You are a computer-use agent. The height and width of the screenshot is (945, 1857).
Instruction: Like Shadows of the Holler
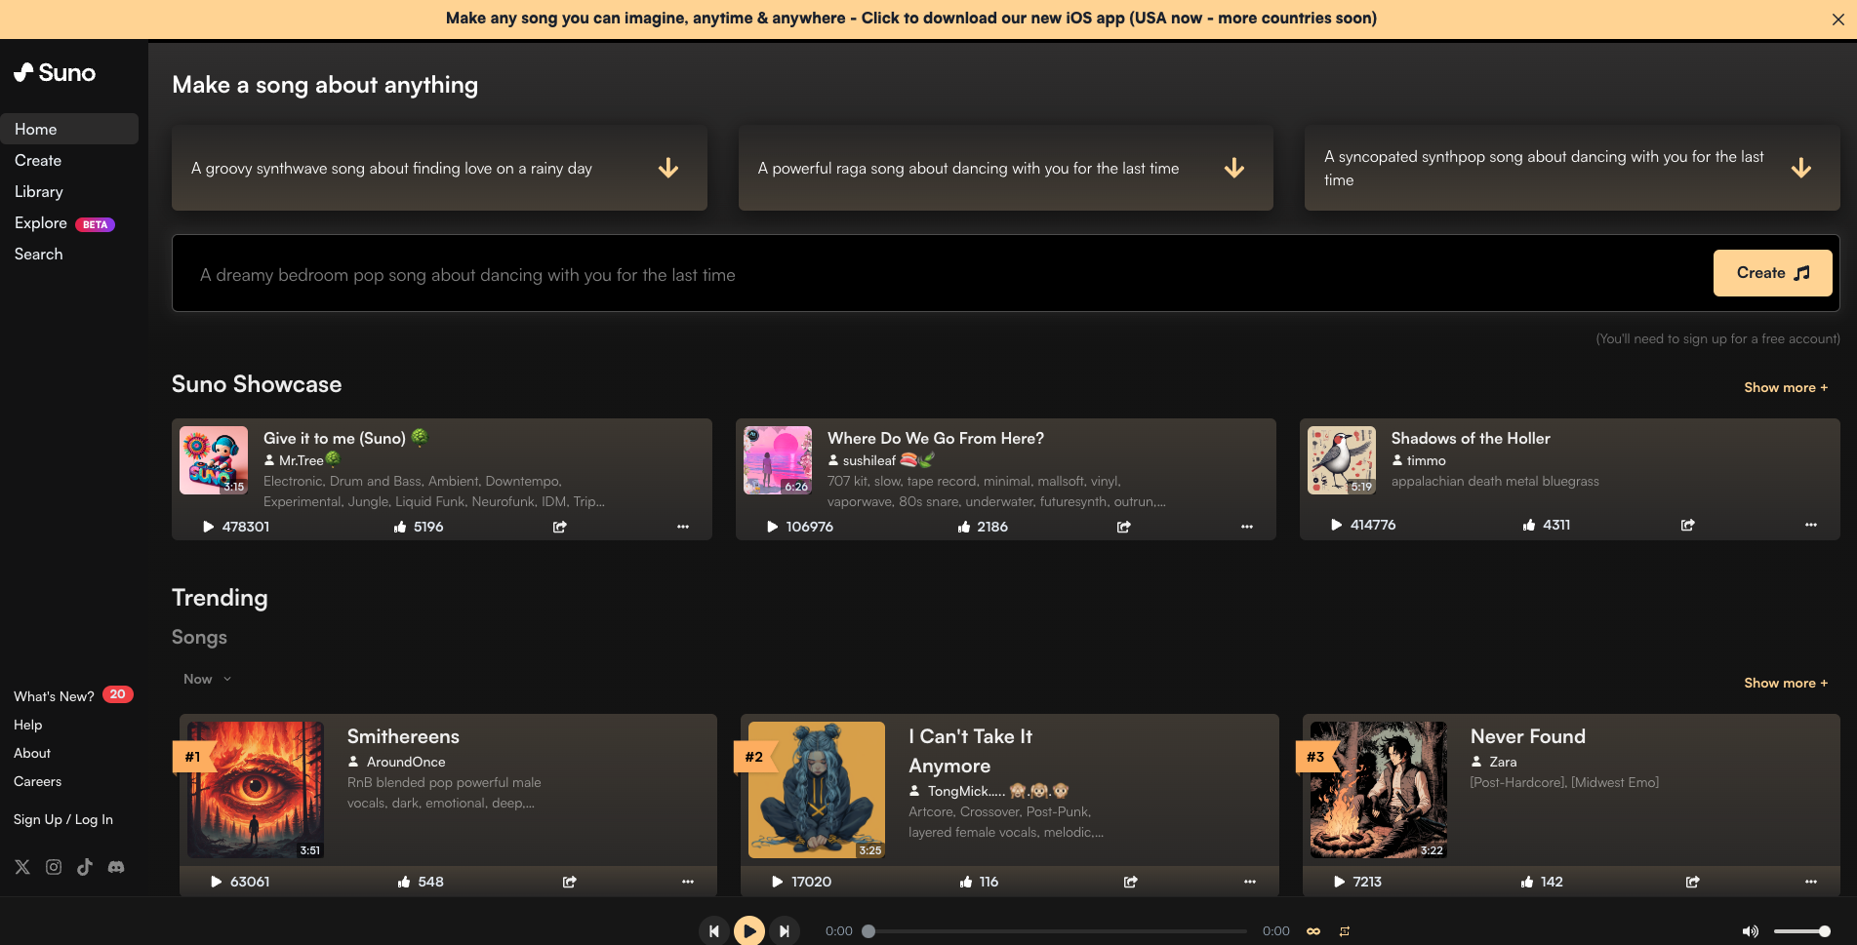click(1529, 525)
